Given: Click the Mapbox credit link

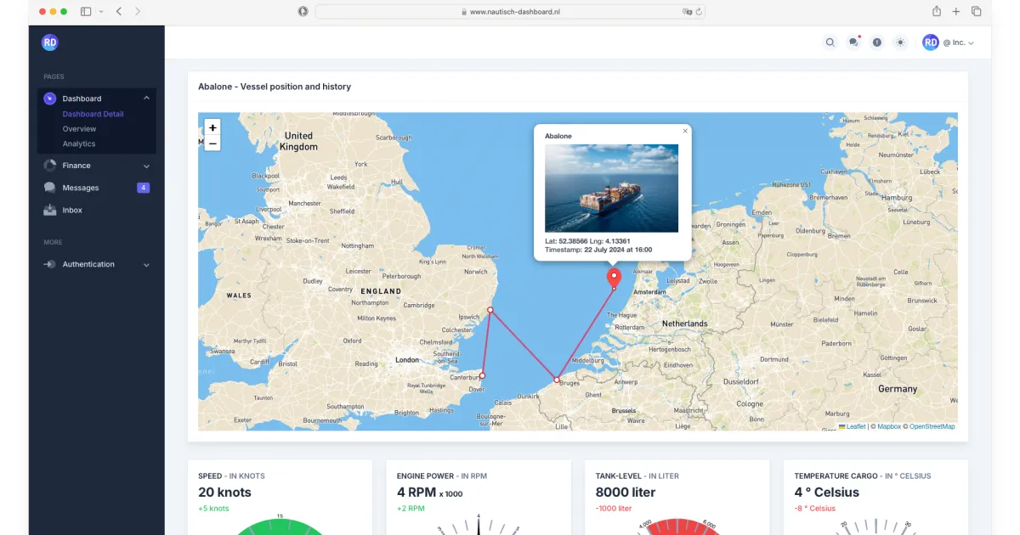Looking at the screenshot, I should pos(889,426).
